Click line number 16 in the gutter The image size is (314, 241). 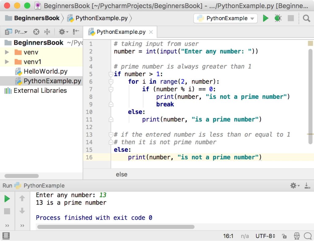click(x=89, y=157)
